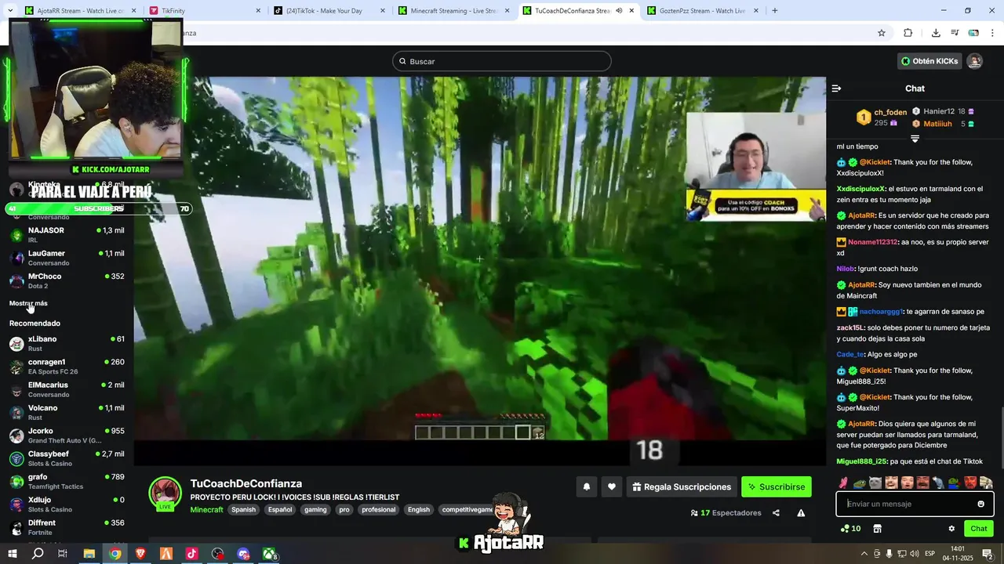Open Task View on the taskbar
The height and width of the screenshot is (564, 1004).
coord(63,554)
